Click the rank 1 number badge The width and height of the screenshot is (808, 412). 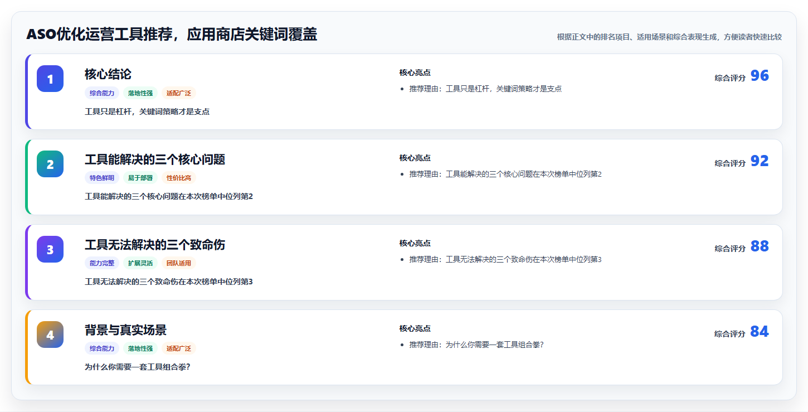50,79
